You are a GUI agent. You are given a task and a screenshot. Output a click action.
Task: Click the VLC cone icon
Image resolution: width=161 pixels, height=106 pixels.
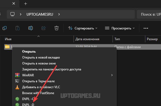click(x=17, y=87)
